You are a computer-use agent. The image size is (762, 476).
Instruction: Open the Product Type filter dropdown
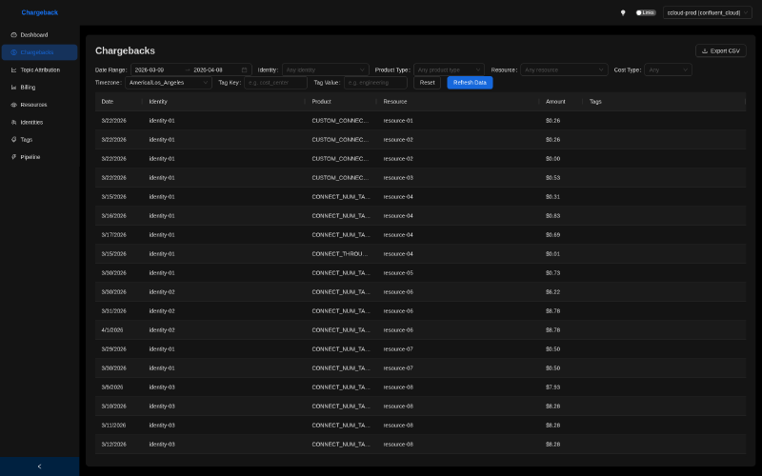point(449,69)
